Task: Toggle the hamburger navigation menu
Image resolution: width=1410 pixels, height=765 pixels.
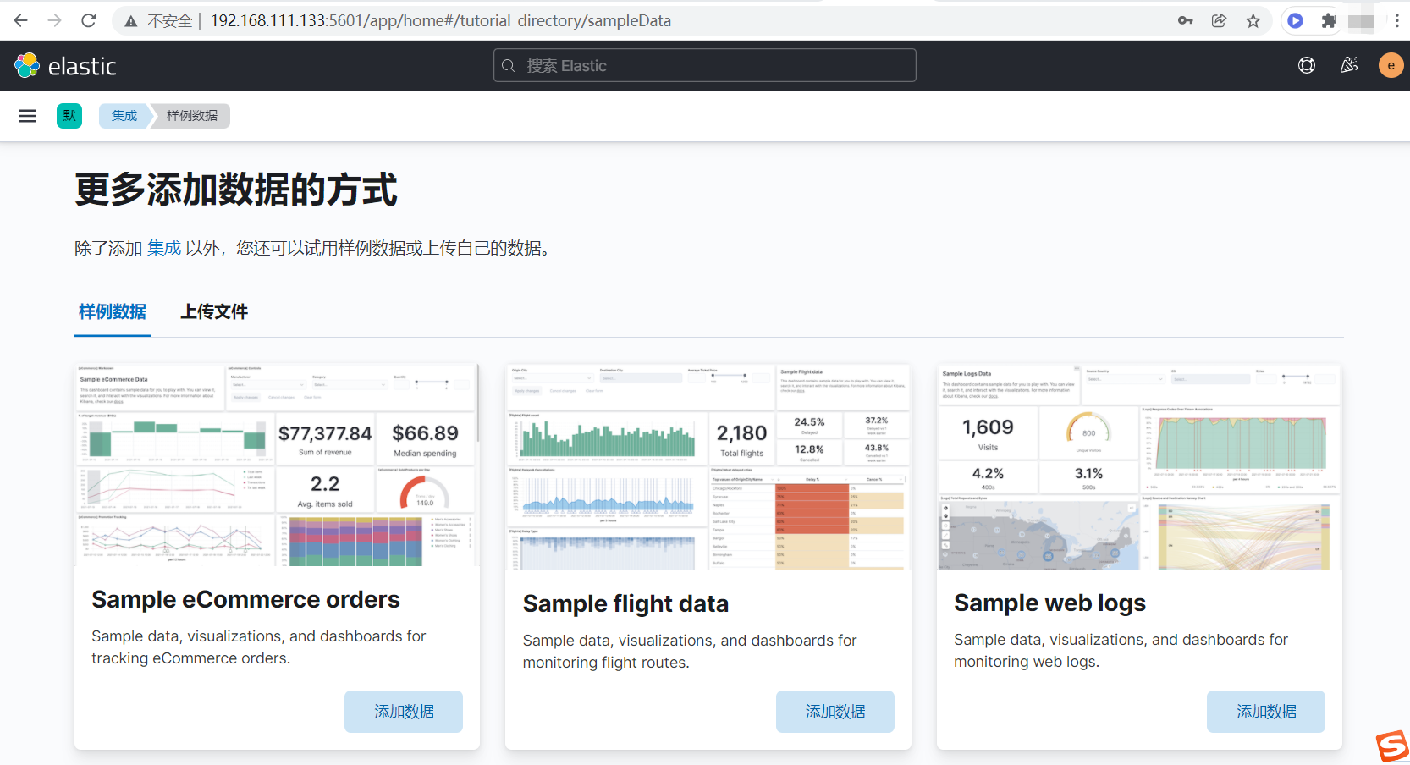Action: (x=27, y=116)
